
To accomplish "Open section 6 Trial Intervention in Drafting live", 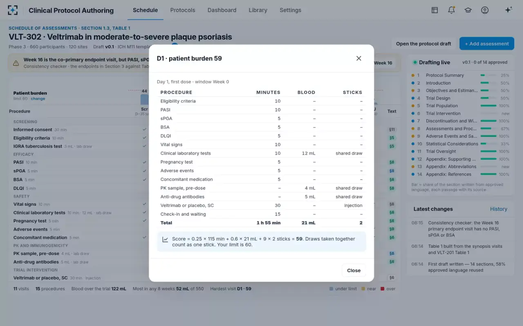I will point(460,114).
